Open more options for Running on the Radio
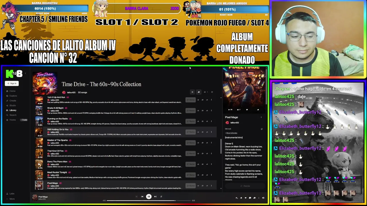Image resolution: width=367 pixels, height=206 pixels. tap(211, 121)
